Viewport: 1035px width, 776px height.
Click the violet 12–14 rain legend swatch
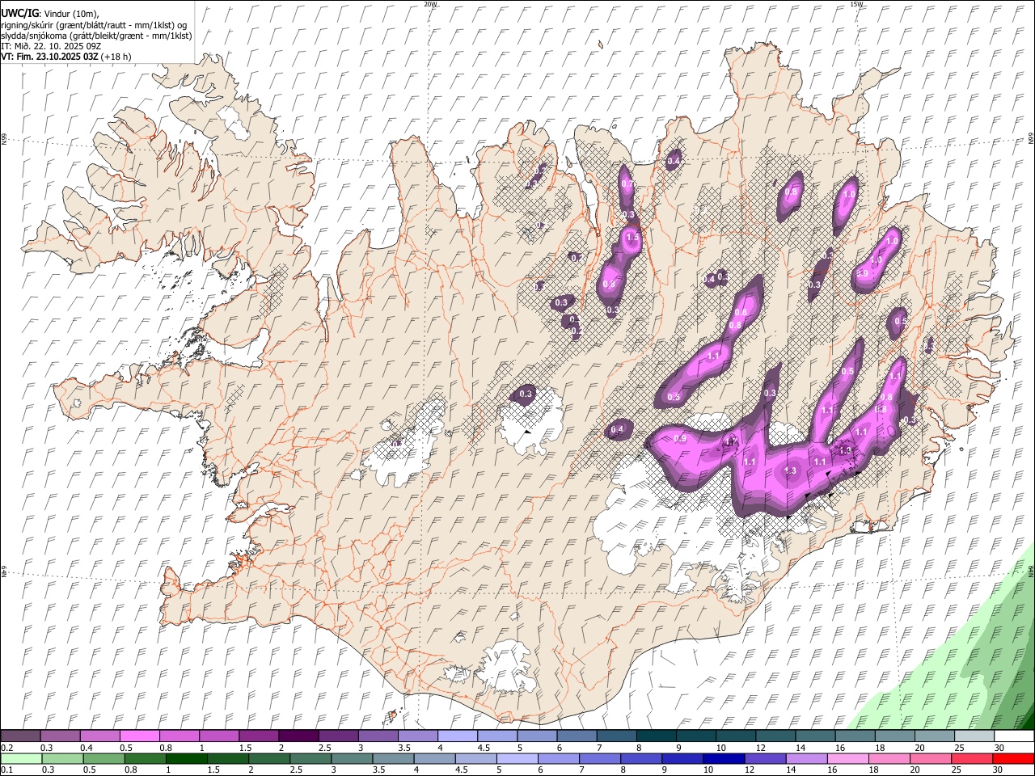pyautogui.click(x=765, y=758)
